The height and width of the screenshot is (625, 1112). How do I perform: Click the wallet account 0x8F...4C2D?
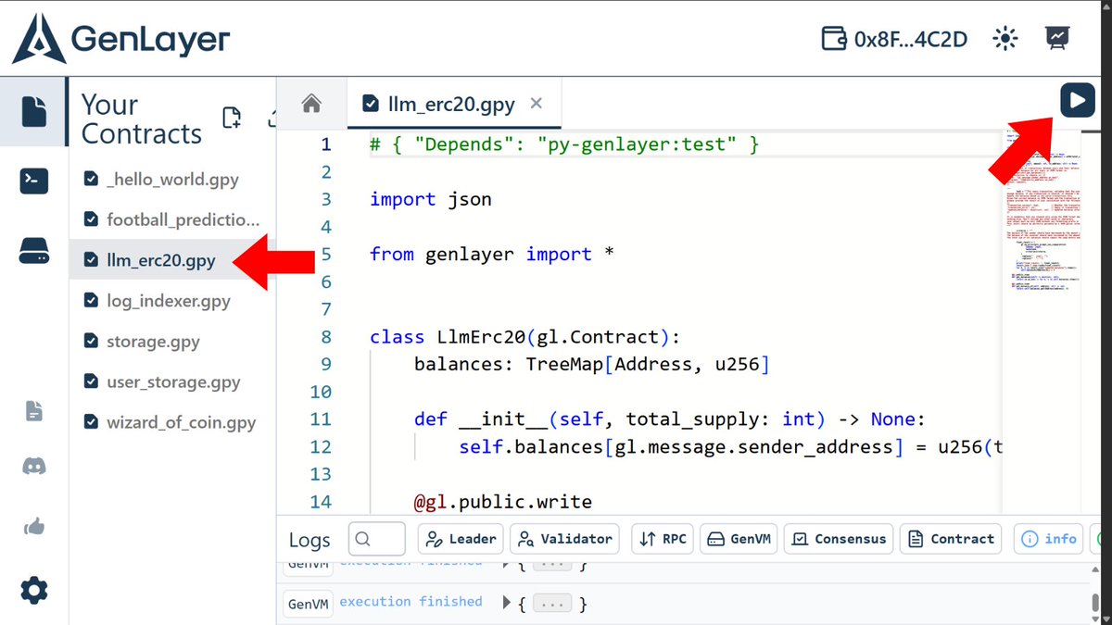(894, 39)
